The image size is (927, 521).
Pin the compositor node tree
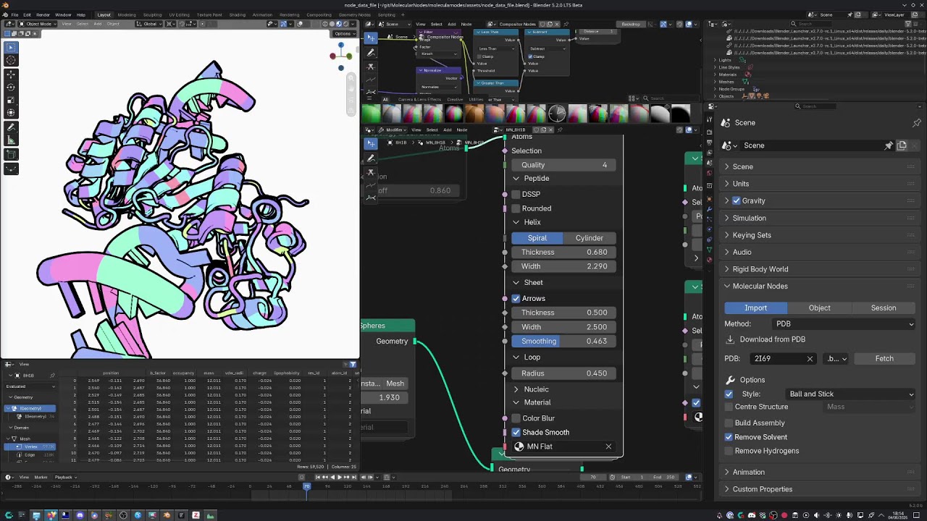coord(566,24)
